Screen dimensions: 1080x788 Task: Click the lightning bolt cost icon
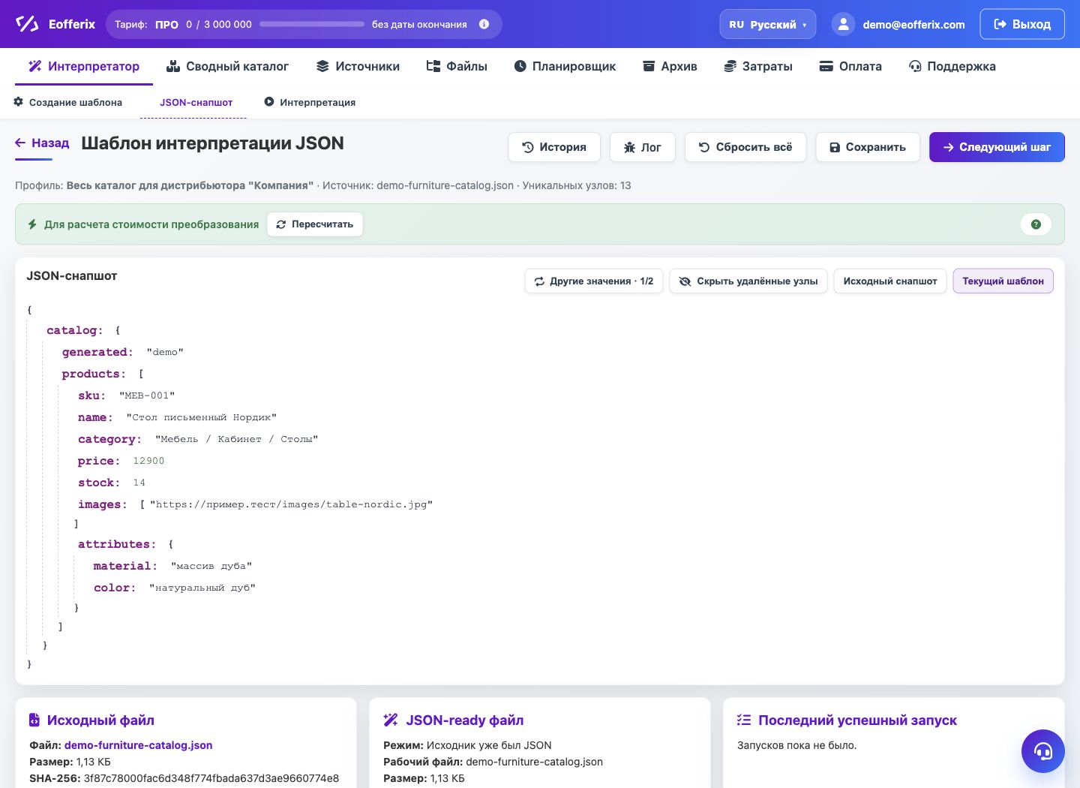pos(32,224)
